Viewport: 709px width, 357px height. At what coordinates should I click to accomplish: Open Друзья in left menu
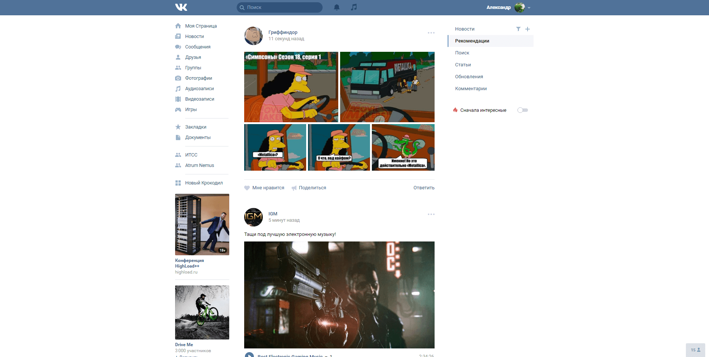(193, 57)
